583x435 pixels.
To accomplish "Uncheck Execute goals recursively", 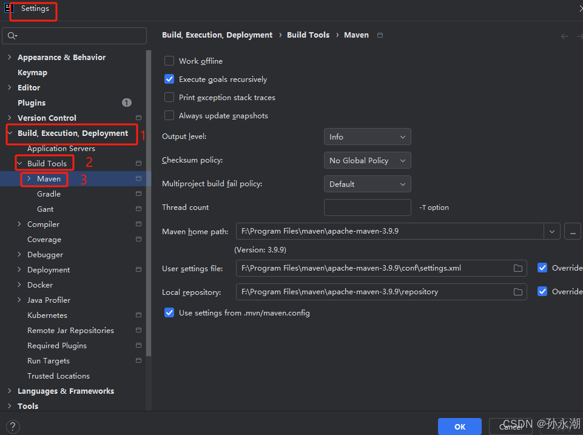I will pos(169,79).
